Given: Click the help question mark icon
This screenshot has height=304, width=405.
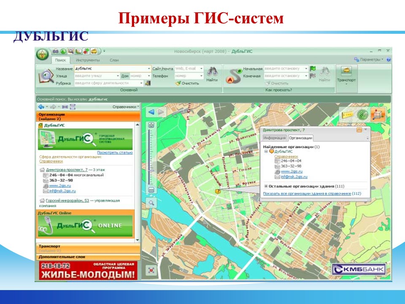Looking at the screenshot, I should pos(389,60).
